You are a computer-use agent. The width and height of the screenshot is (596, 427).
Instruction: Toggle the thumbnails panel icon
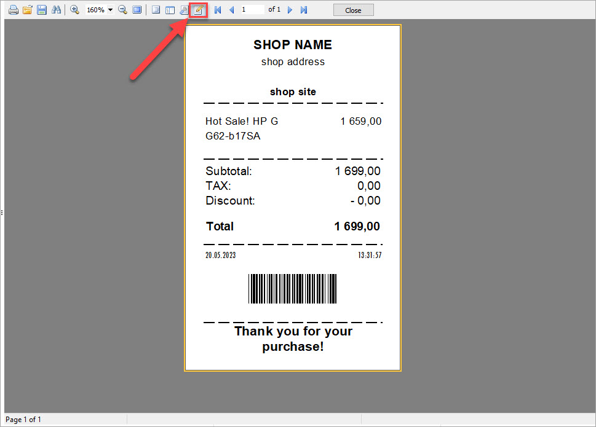170,10
